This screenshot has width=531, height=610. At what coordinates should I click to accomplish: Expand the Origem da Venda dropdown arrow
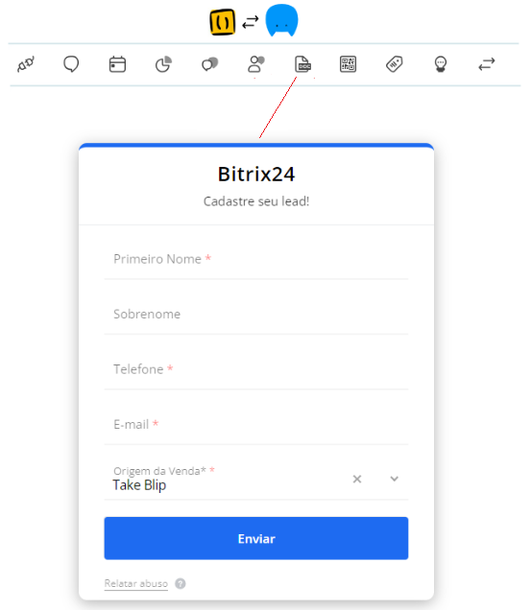click(x=395, y=479)
